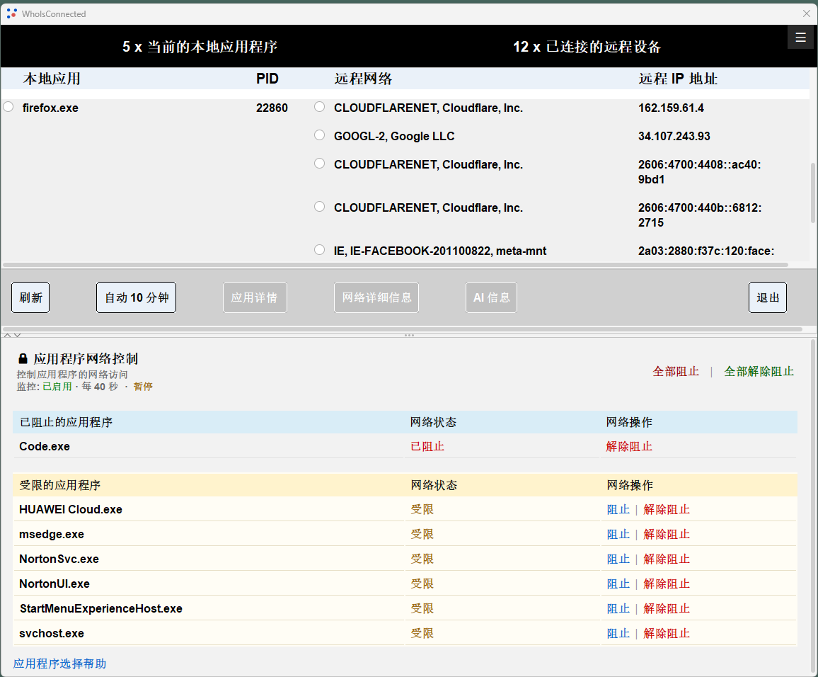Block NortonSvc.exe with 阻止
The image size is (818, 677).
[x=618, y=559]
